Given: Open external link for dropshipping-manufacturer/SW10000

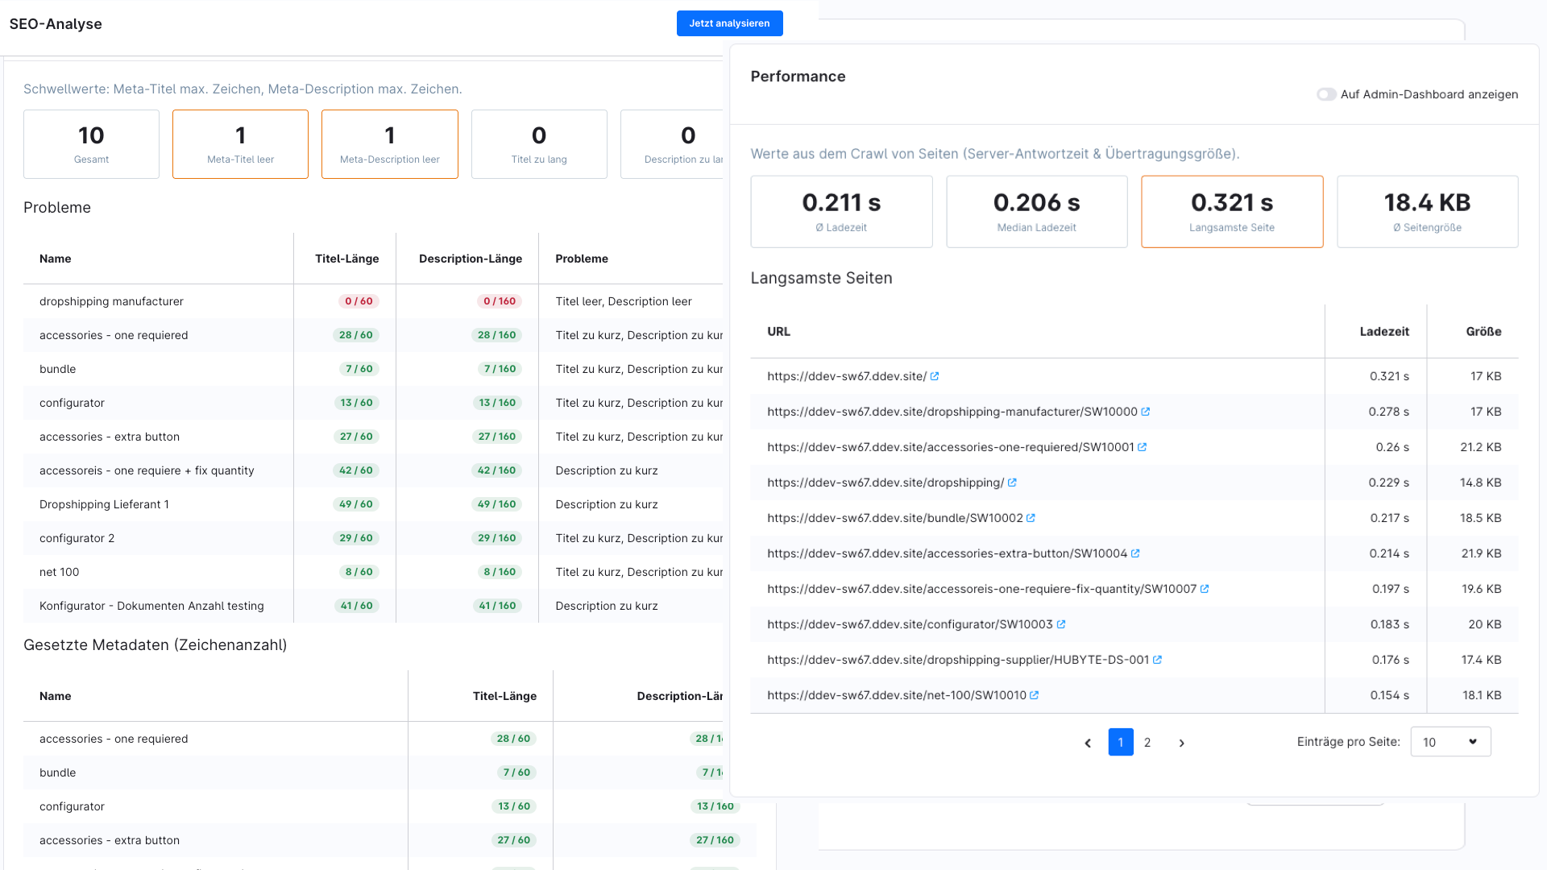Looking at the screenshot, I should click(x=1146, y=412).
